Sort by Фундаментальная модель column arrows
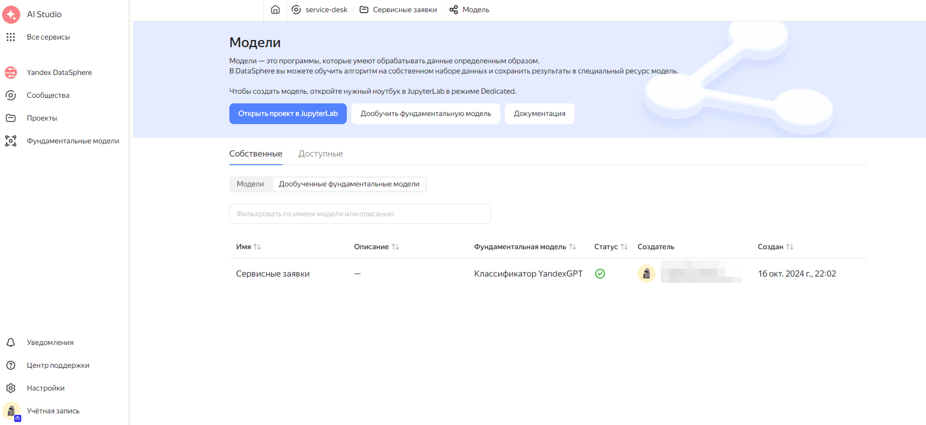926x425 pixels. [573, 247]
